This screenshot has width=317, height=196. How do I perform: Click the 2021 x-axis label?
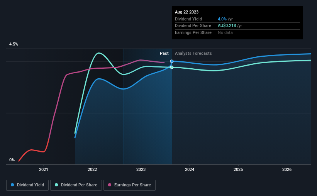[x=44, y=169]
